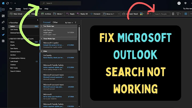The image size is (192, 108).
Task: Click the Move to: ? quick step
Action: [x=110, y=14]
